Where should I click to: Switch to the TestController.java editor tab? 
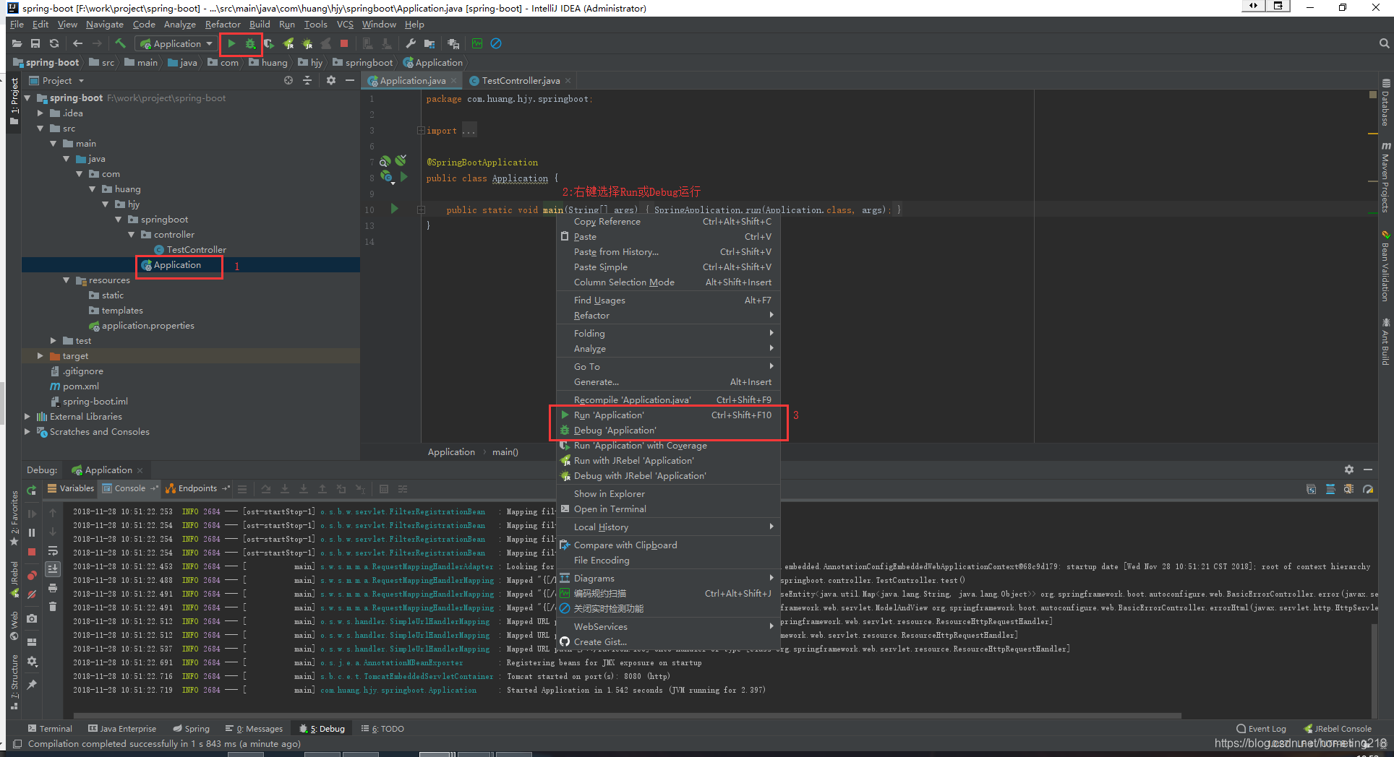520,80
